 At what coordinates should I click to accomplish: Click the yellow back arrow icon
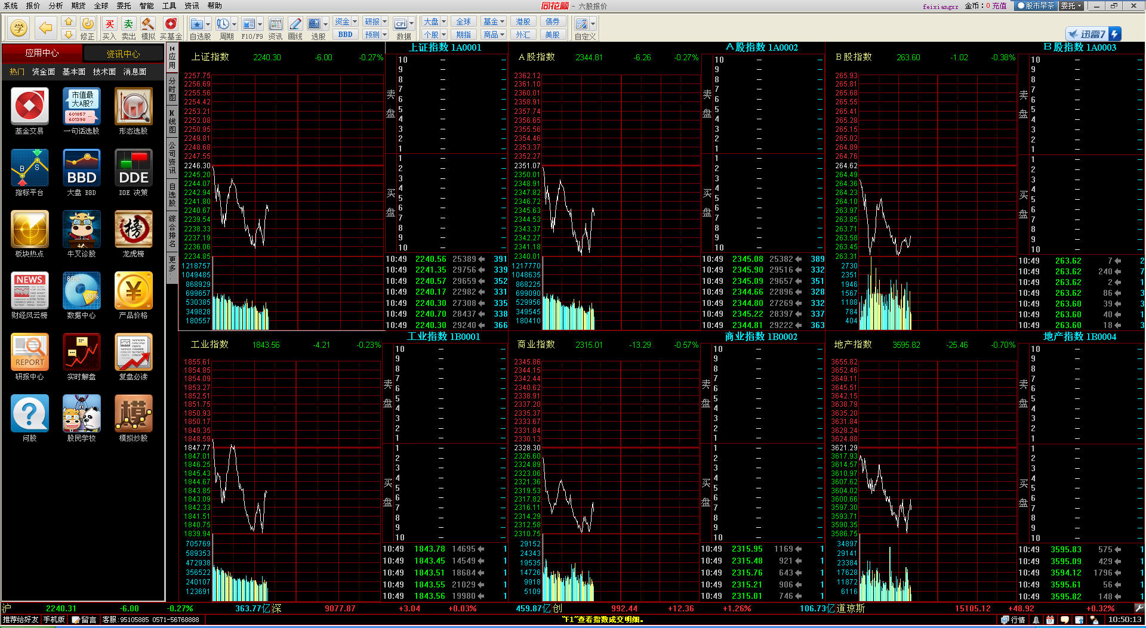(x=45, y=27)
